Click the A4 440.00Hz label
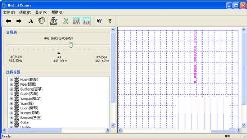The image size is (247, 139). pyautogui.click(x=60, y=59)
